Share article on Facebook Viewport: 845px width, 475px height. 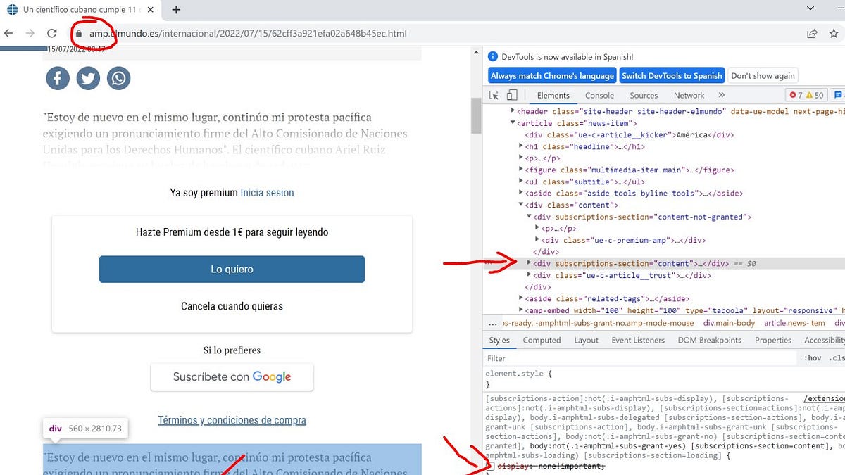point(58,78)
